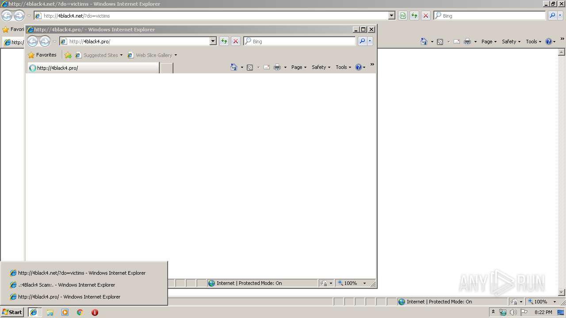Viewport: 566px width, 318px height.
Task: Click volume icon in system tray
Action: (x=513, y=312)
